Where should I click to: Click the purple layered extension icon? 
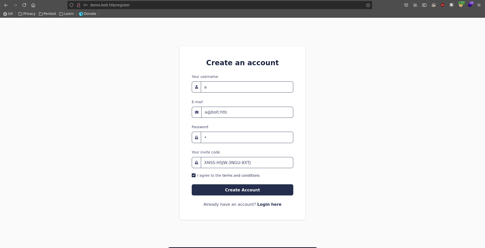[x=470, y=5]
